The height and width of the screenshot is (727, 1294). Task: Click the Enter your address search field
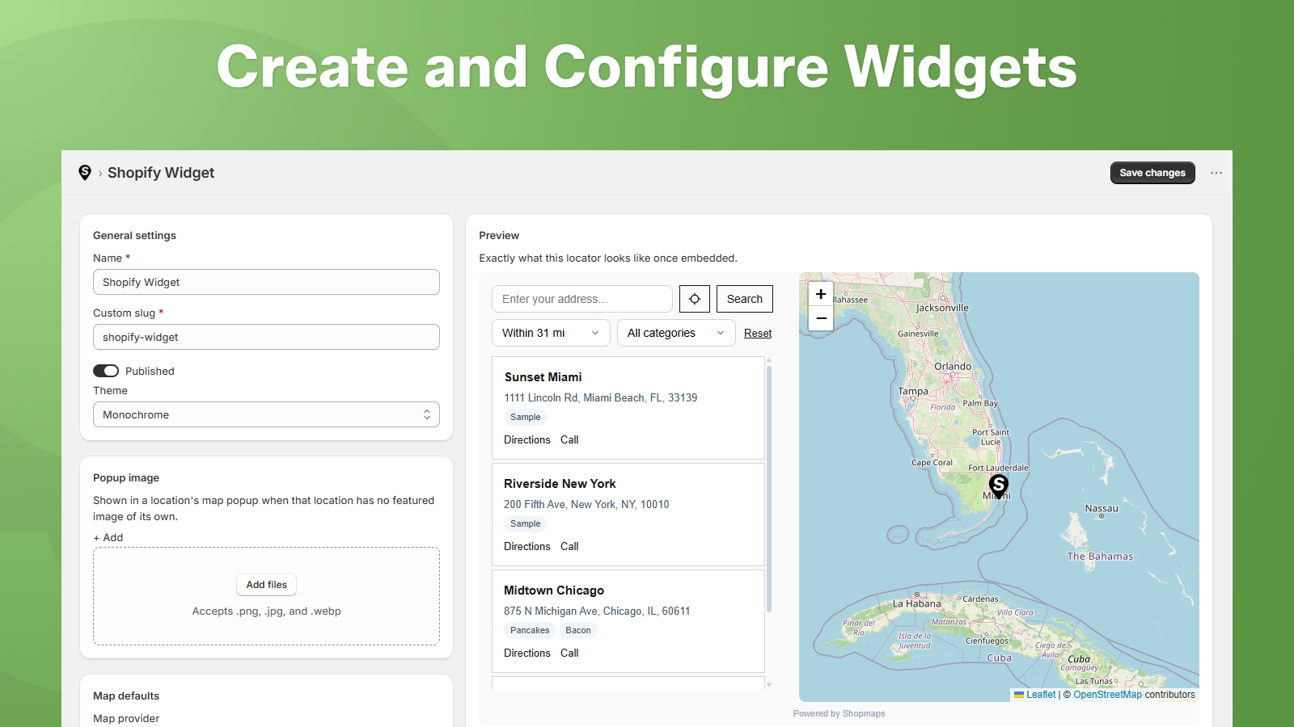(582, 299)
